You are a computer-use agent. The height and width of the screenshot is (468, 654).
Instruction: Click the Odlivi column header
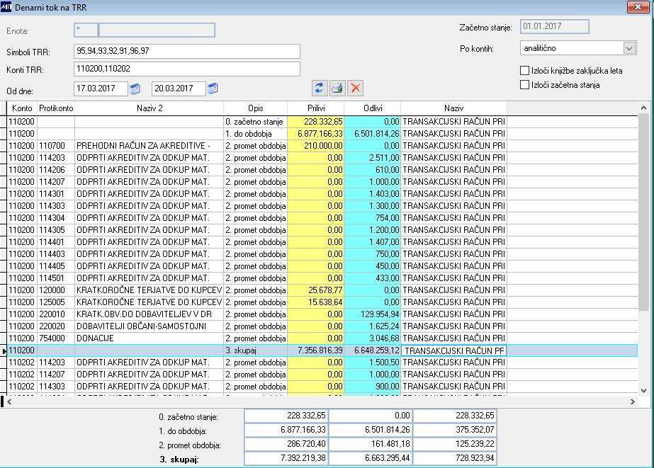372,108
